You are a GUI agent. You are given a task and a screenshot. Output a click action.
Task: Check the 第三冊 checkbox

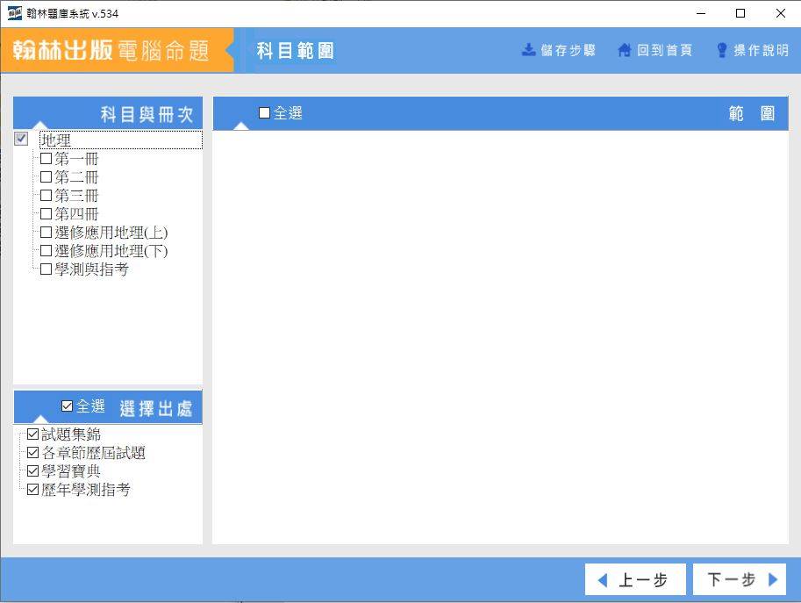[46, 195]
